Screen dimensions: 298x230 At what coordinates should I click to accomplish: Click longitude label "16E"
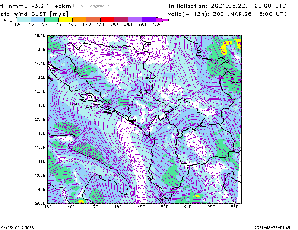tap(71, 207)
